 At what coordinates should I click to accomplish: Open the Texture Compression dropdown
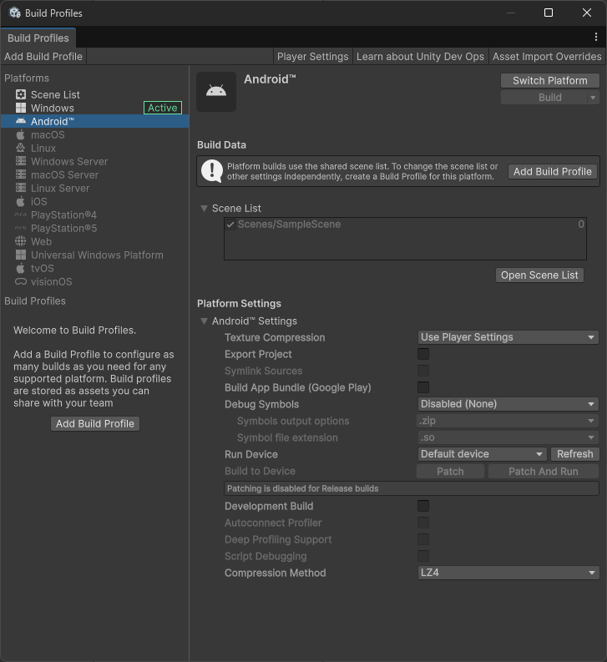pos(508,337)
